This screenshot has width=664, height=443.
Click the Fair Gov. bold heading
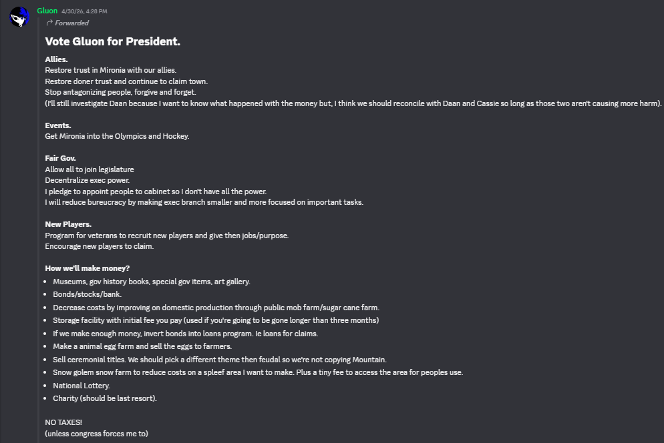(61, 158)
